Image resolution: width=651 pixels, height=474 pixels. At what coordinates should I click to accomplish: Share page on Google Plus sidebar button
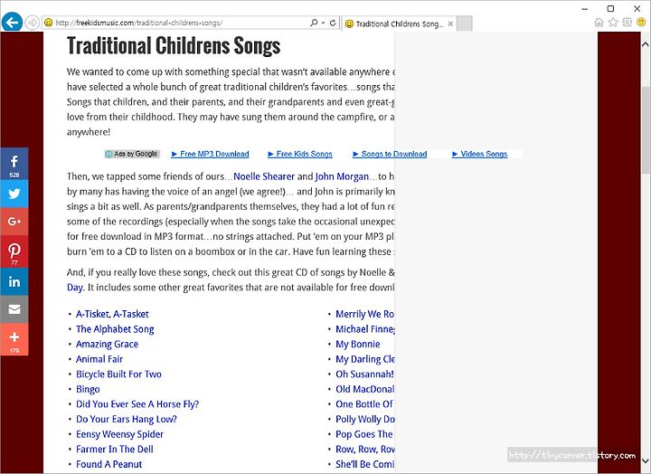[14, 222]
